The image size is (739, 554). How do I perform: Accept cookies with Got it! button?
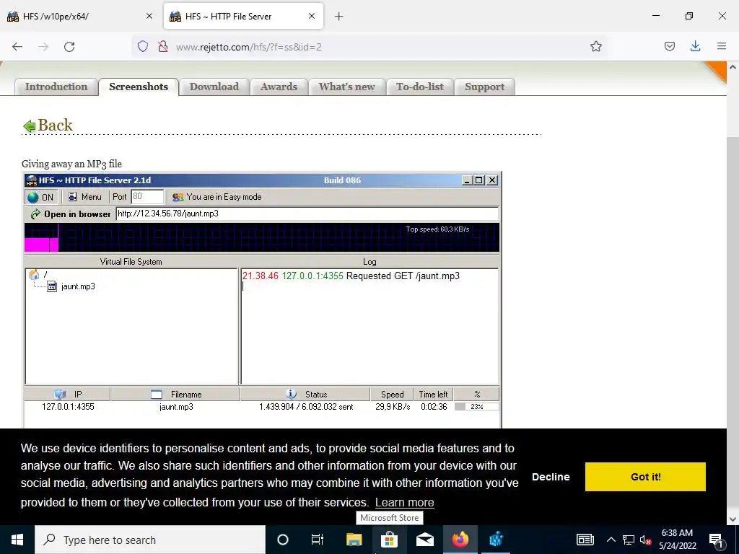coord(645,477)
